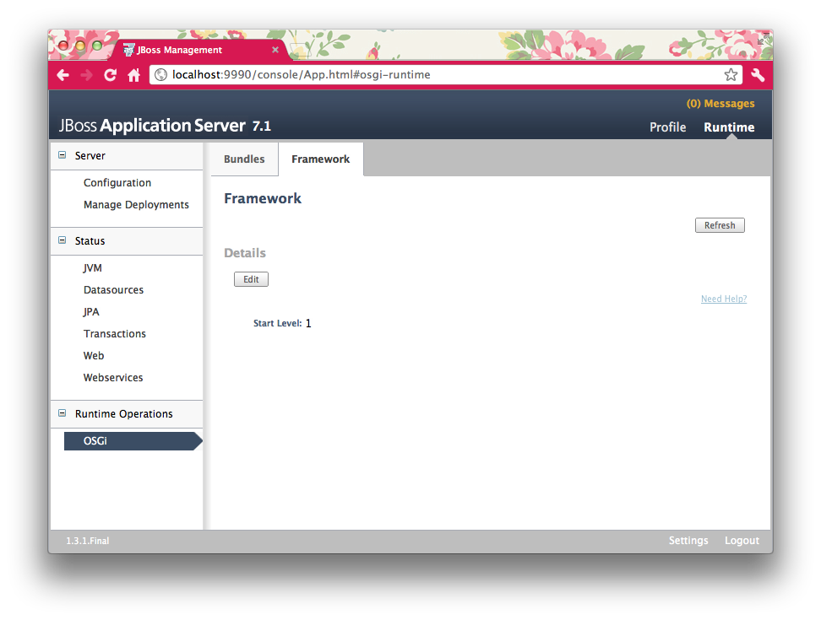
Task: Open the Profile view
Action: point(667,127)
